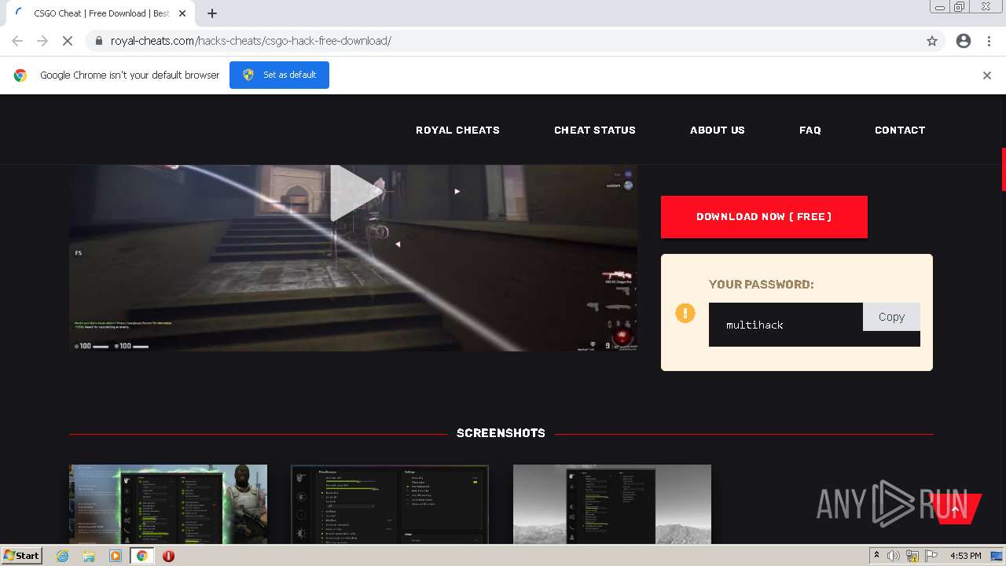The image size is (1006, 566).
Task: Open second screenshot of settings menu
Action: point(390,504)
